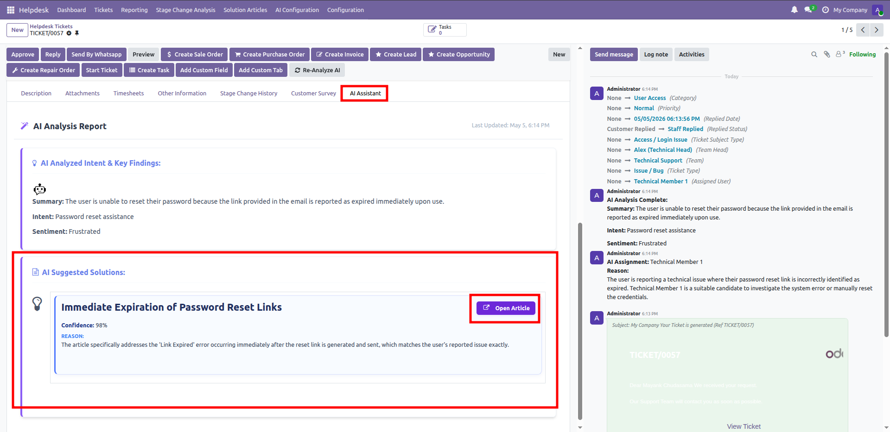
Task: Open the Dashboard menu
Action: pos(71,10)
